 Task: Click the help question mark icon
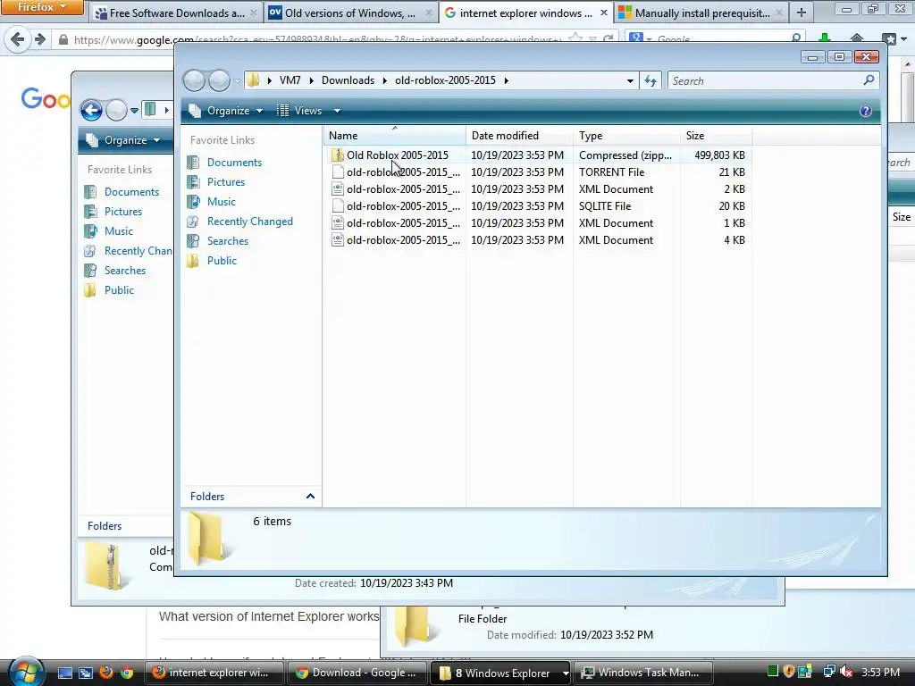click(x=865, y=111)
